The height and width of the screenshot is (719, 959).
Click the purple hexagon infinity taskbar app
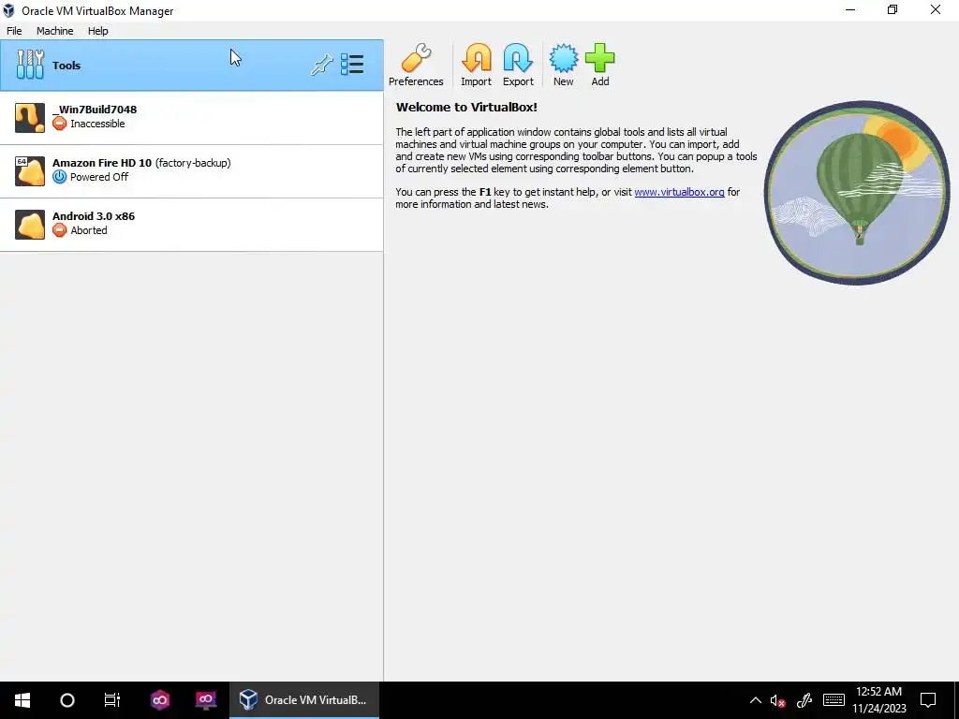[x=160, y=700]
